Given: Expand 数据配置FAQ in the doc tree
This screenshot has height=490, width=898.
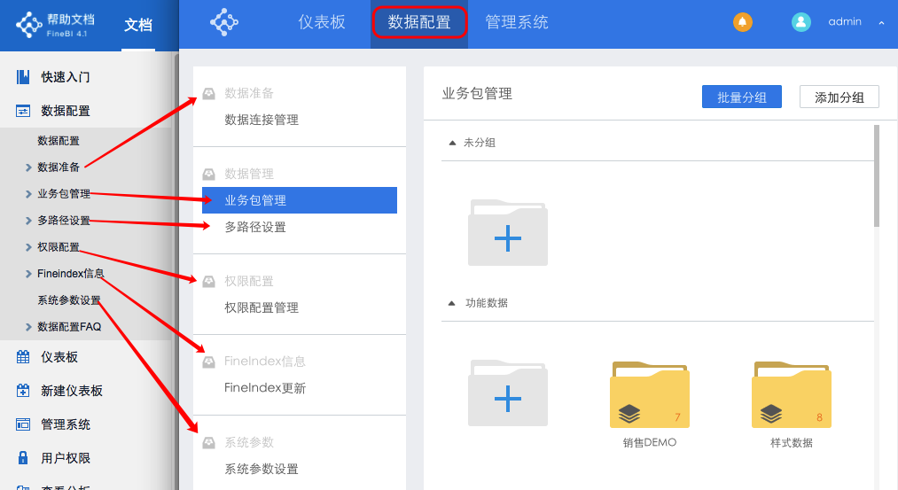Looking at the screenshot, I should tap(28, 327).
